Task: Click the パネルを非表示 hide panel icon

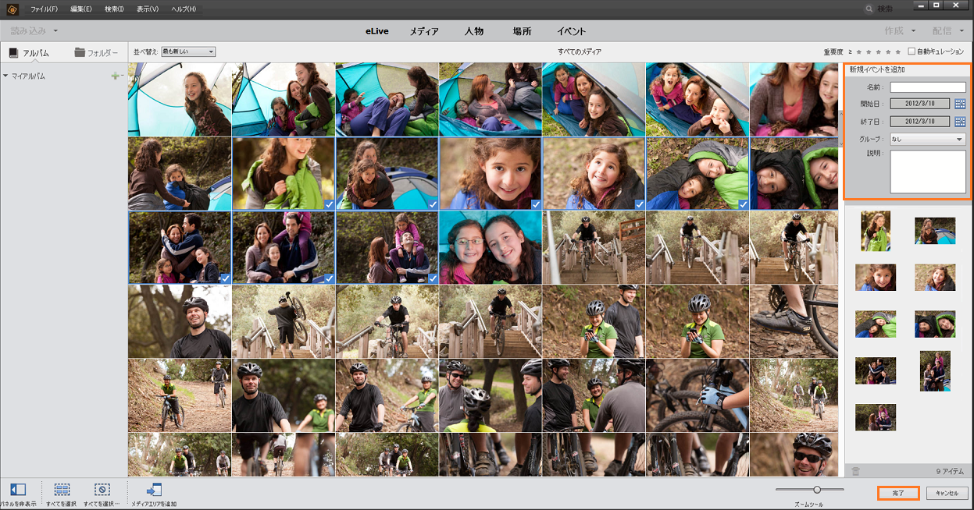Action: (17, 490)
